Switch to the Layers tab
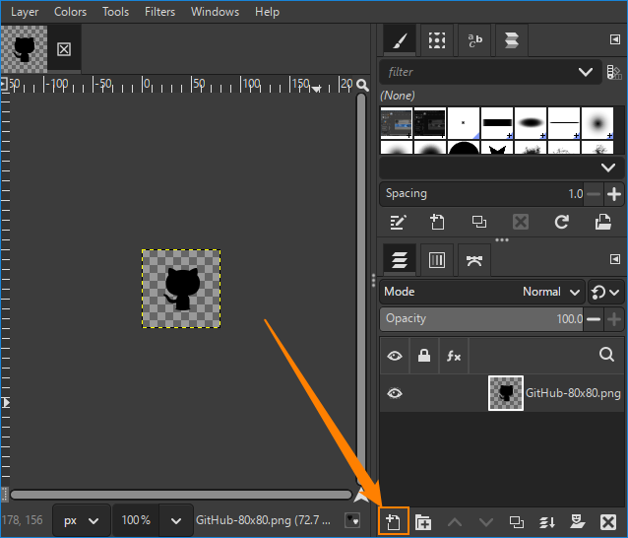The width and height of the screenshot is (628, 538). [400, 260]
